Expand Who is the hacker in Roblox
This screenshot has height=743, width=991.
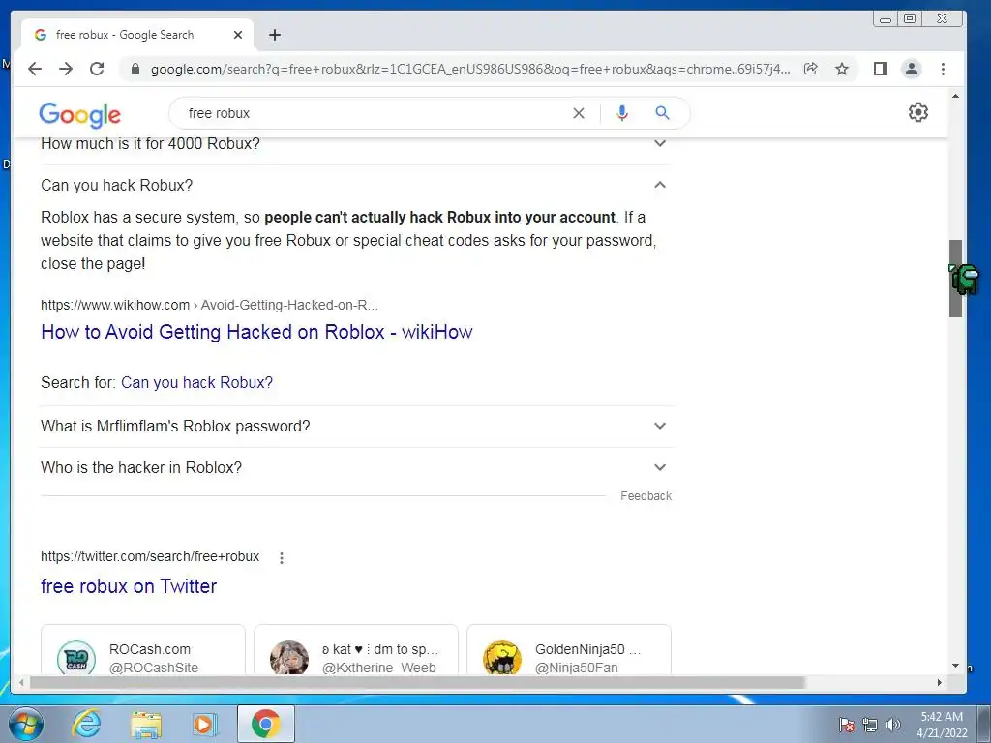pyautogui.click(x=356, y=467)
